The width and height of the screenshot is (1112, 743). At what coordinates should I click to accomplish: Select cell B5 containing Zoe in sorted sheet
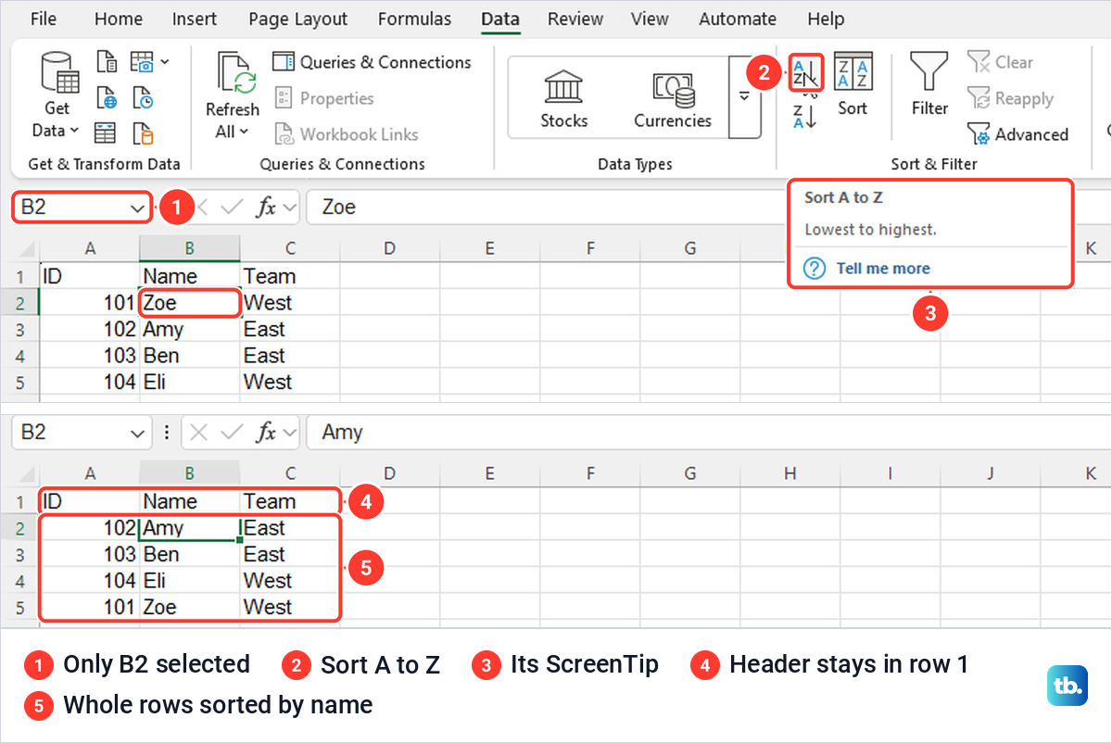pyautogui.click(x=190, y=607)
